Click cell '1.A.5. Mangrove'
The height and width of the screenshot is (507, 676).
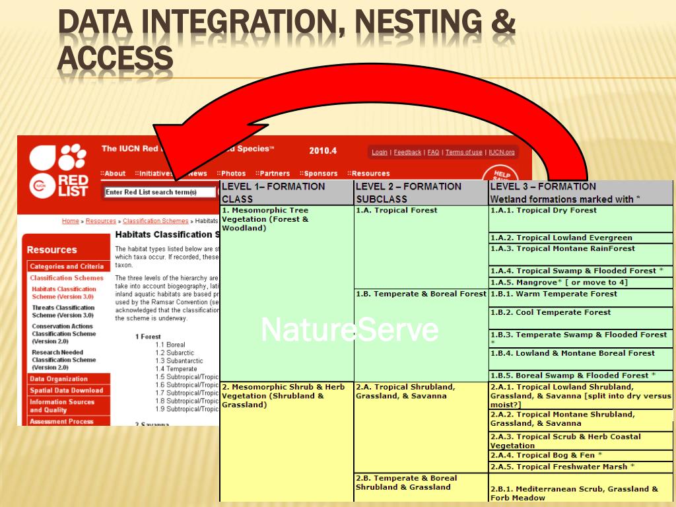581,283
